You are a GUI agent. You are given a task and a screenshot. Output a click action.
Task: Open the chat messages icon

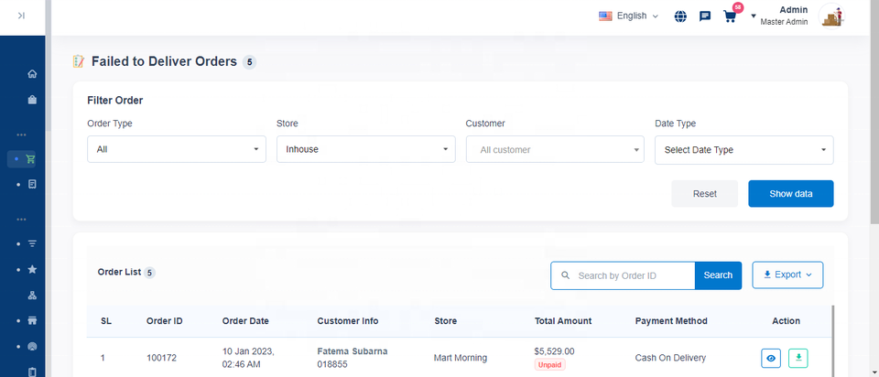pyautogui.click(x=705, y=16)
